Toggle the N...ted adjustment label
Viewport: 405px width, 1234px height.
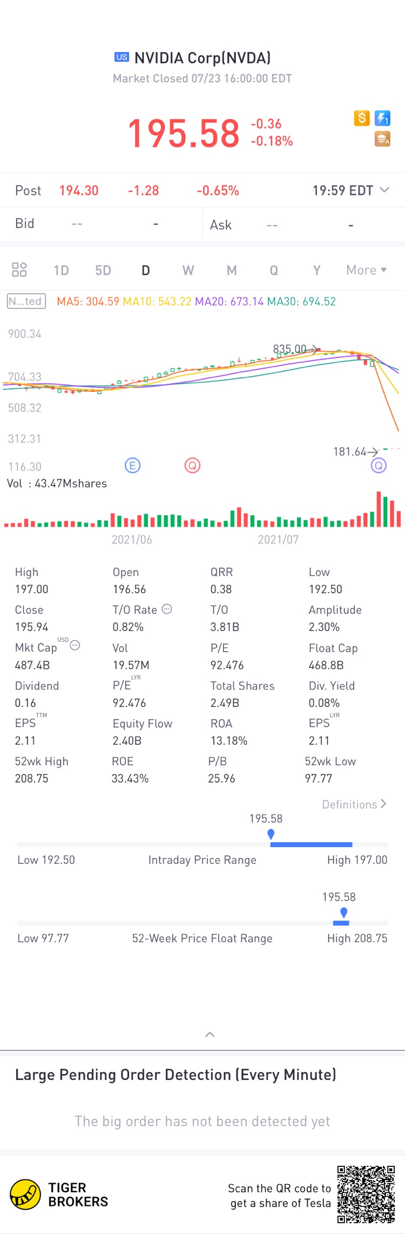(x=26, y=301)
